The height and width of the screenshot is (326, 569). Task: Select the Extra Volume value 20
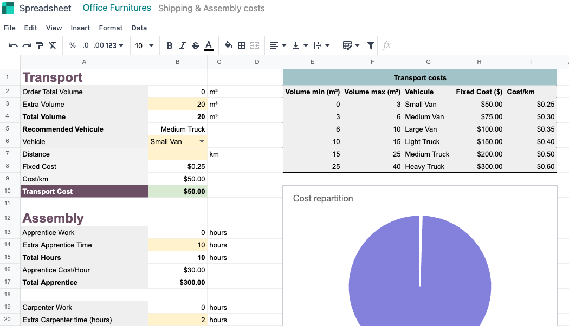(x=178, y=104)
